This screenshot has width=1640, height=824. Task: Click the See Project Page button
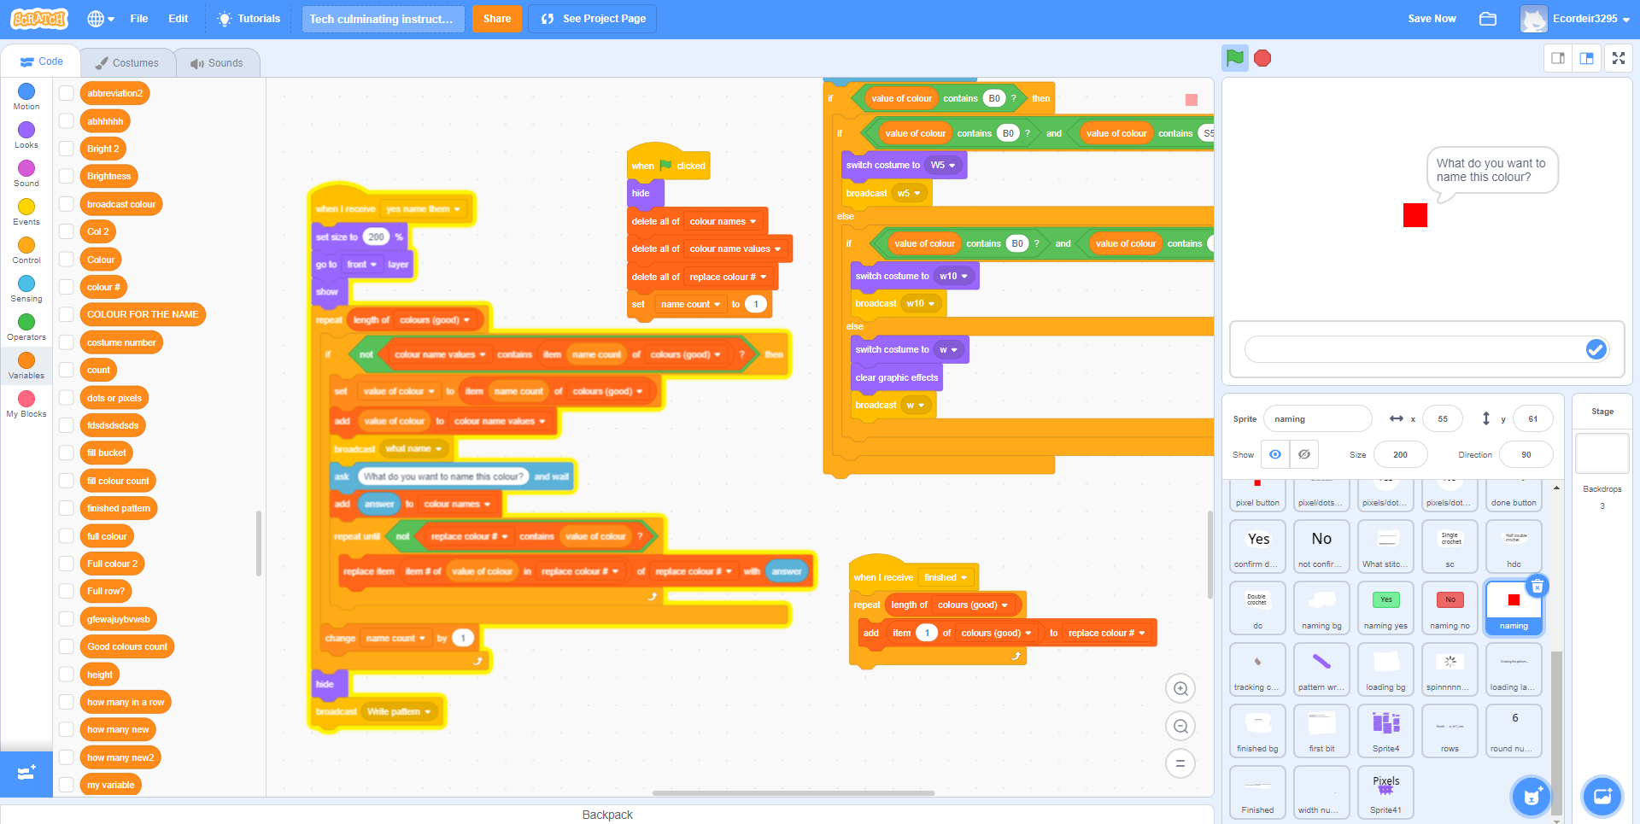(x=593, y=19)
